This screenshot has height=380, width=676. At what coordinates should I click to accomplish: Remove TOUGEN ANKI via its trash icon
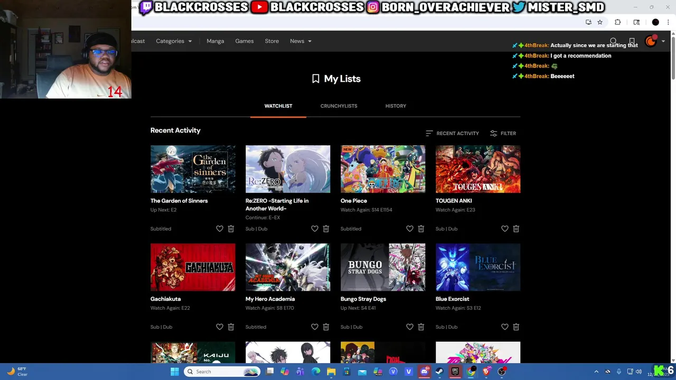pos(516,229)
